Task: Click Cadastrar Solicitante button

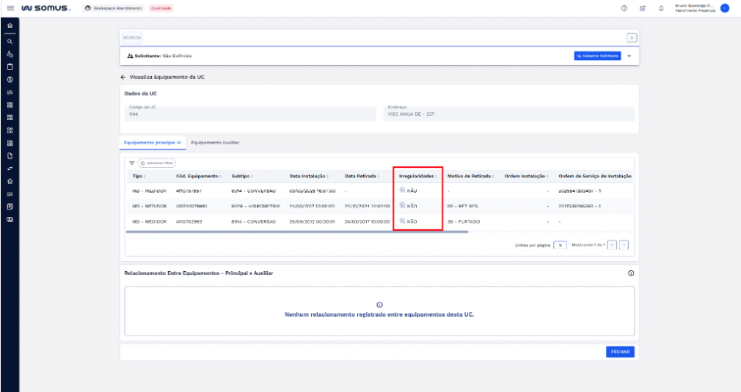Action: [x=597, y=56]
